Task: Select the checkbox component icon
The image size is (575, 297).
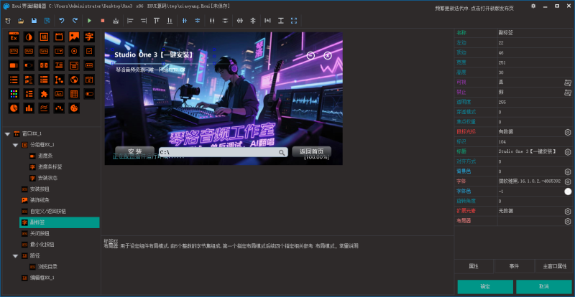Action: [89, 51]
